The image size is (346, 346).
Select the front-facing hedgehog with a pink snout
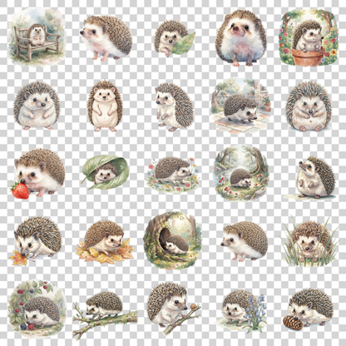tap(240, 38)
